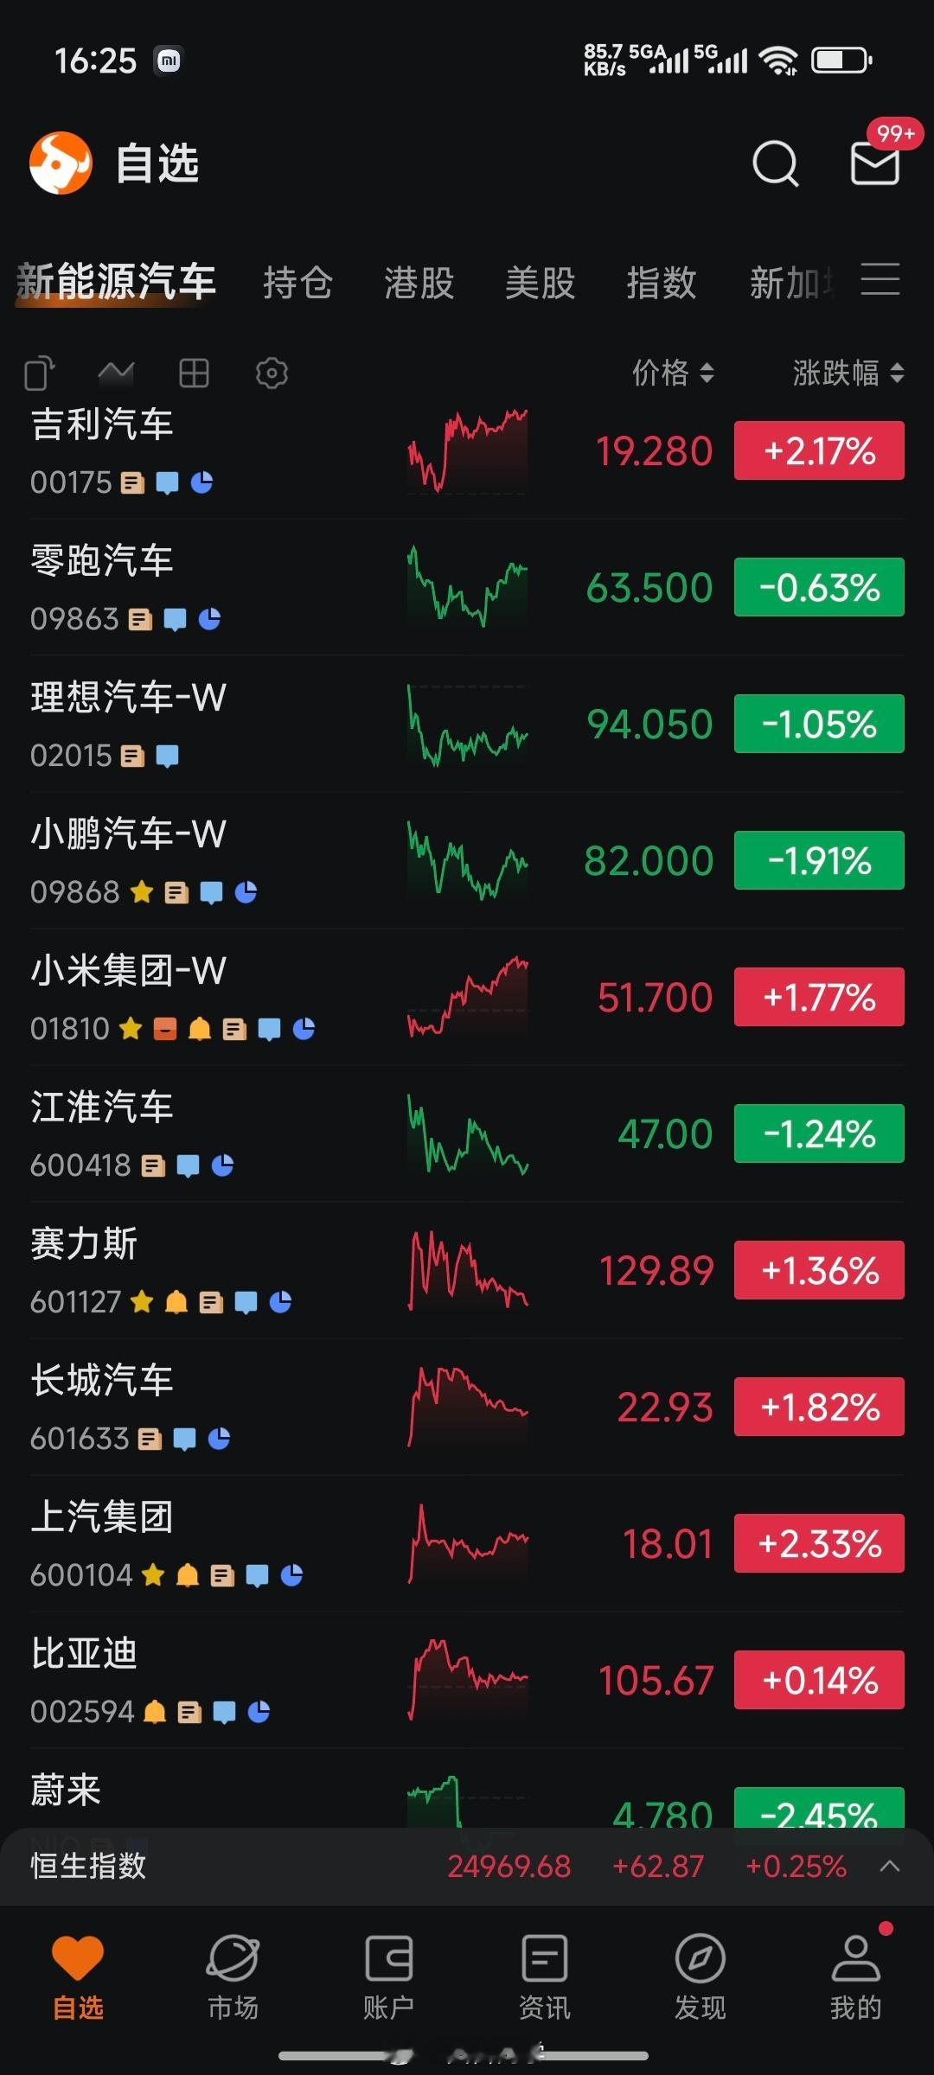Toggle 吉利汽车 +2.17% change display
This screenshot has width=934, height=2075.
[x=819, y=450]
